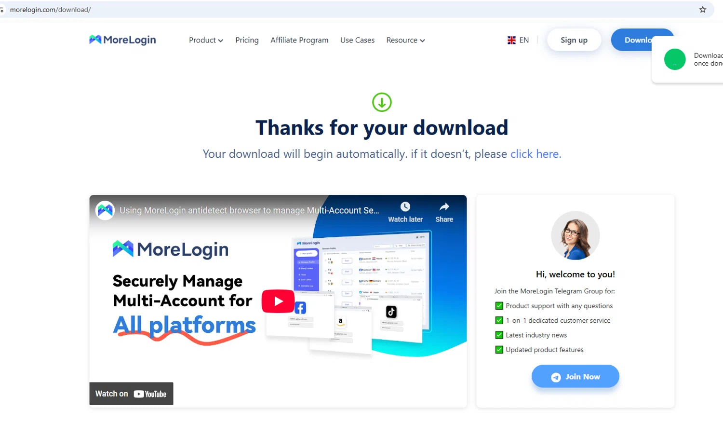
Task: Open the MoreLogin channel avatar on video
Action: pos(105,210)
